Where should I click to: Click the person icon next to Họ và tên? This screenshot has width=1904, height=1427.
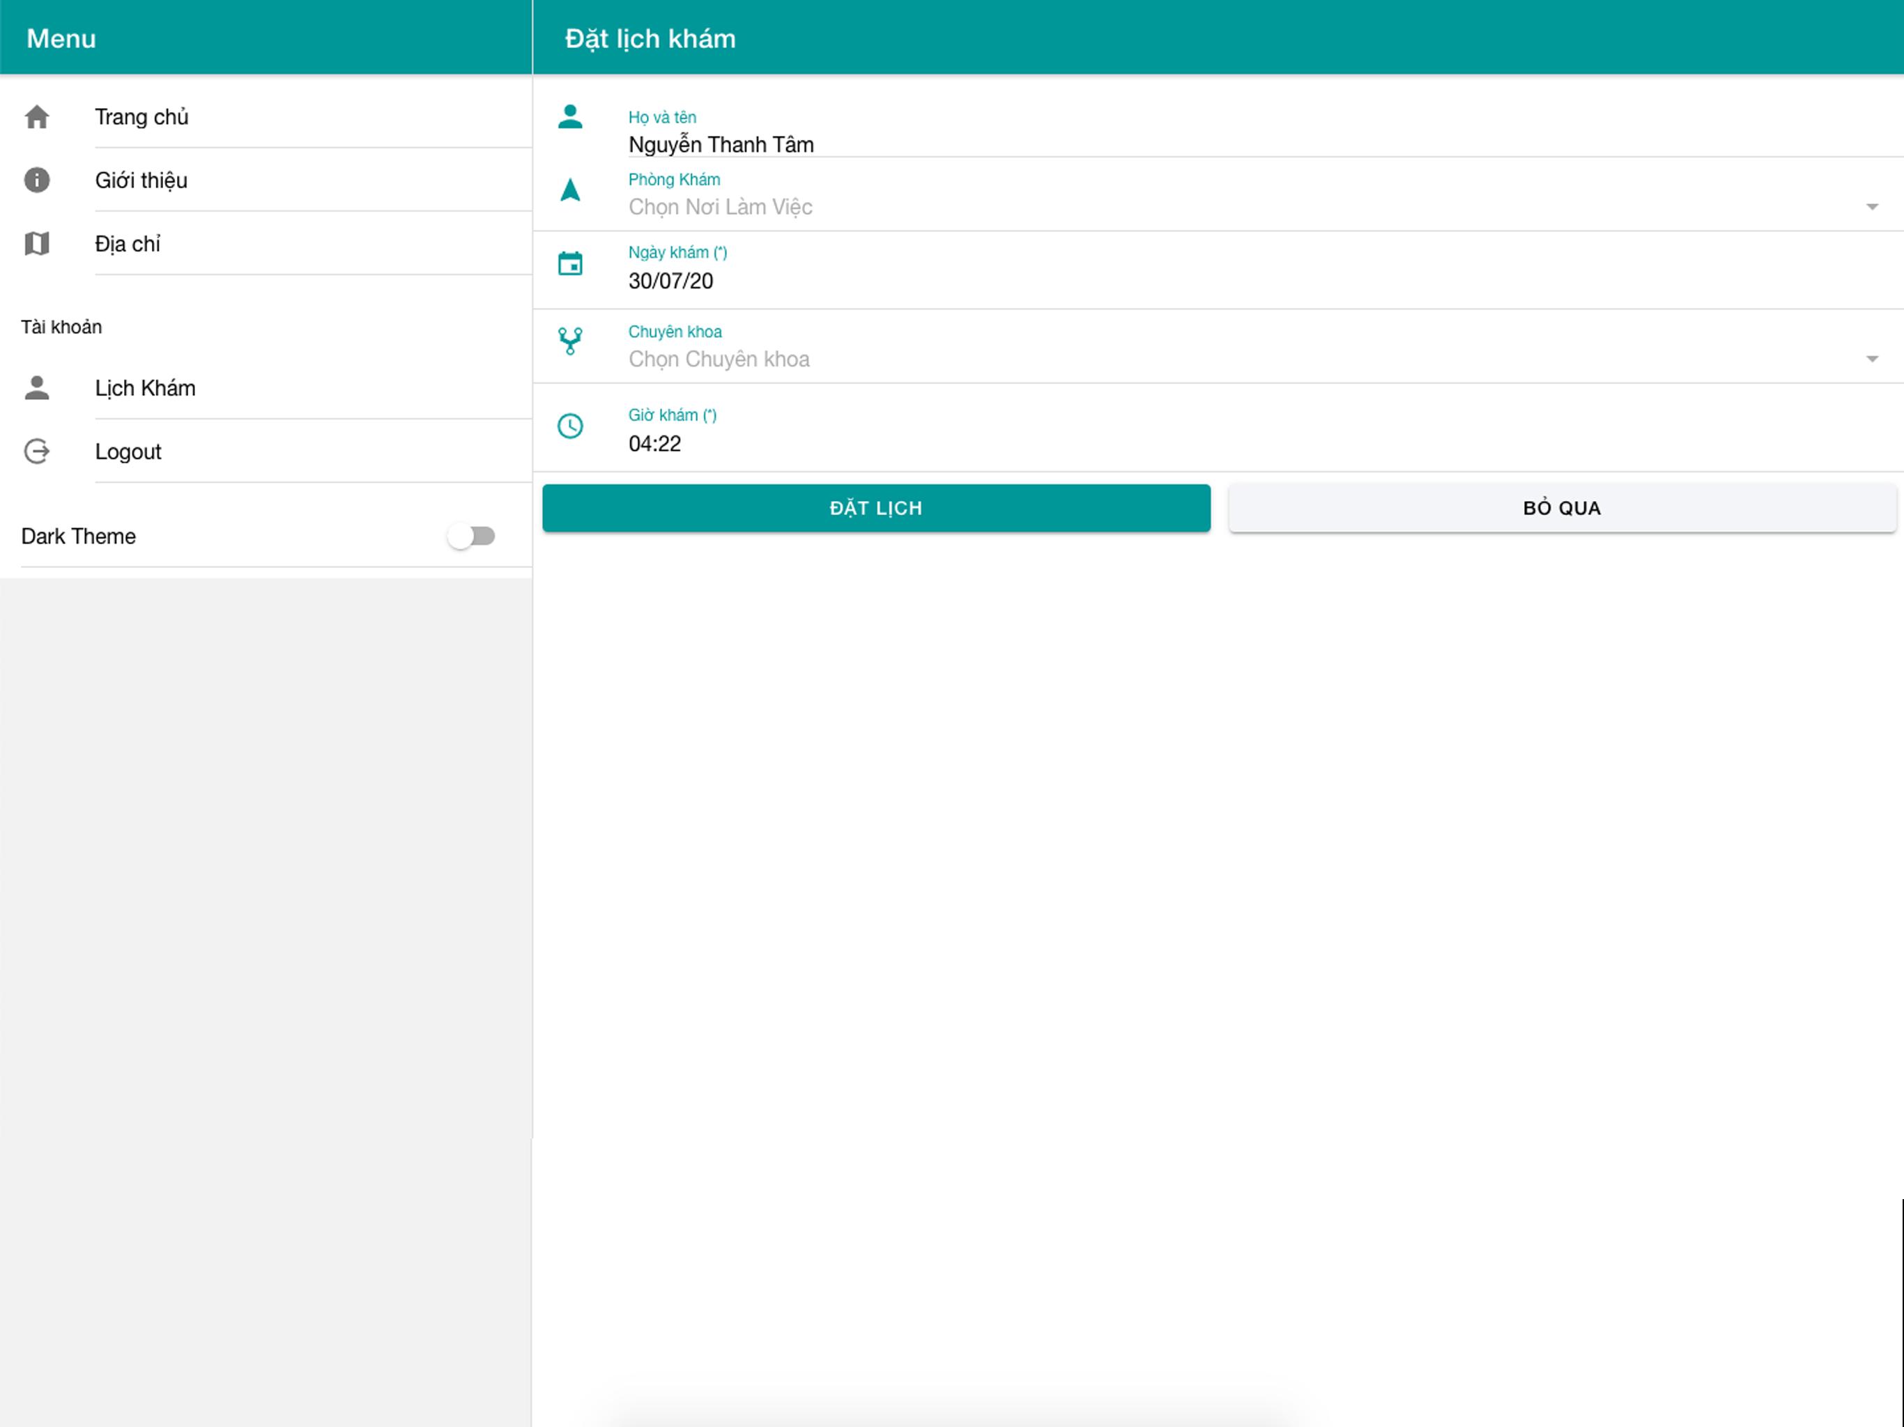tap(570, 116)
